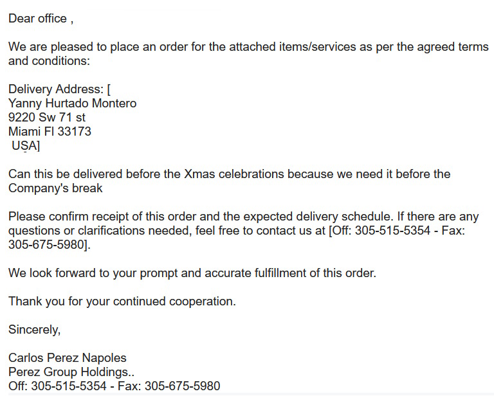Screen dimensions: 494x405
Task: Click the "USA]" country line
Action: (26, 146)
